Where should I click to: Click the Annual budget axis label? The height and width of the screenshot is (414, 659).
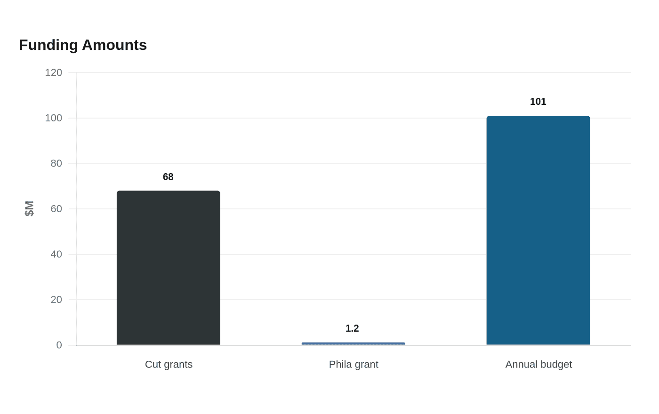538,364
